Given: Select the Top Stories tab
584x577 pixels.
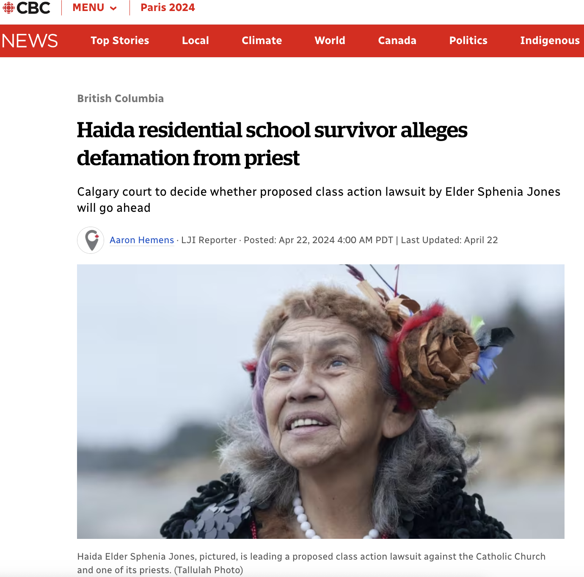Looking at the screenshot, I should click(120, 41).
